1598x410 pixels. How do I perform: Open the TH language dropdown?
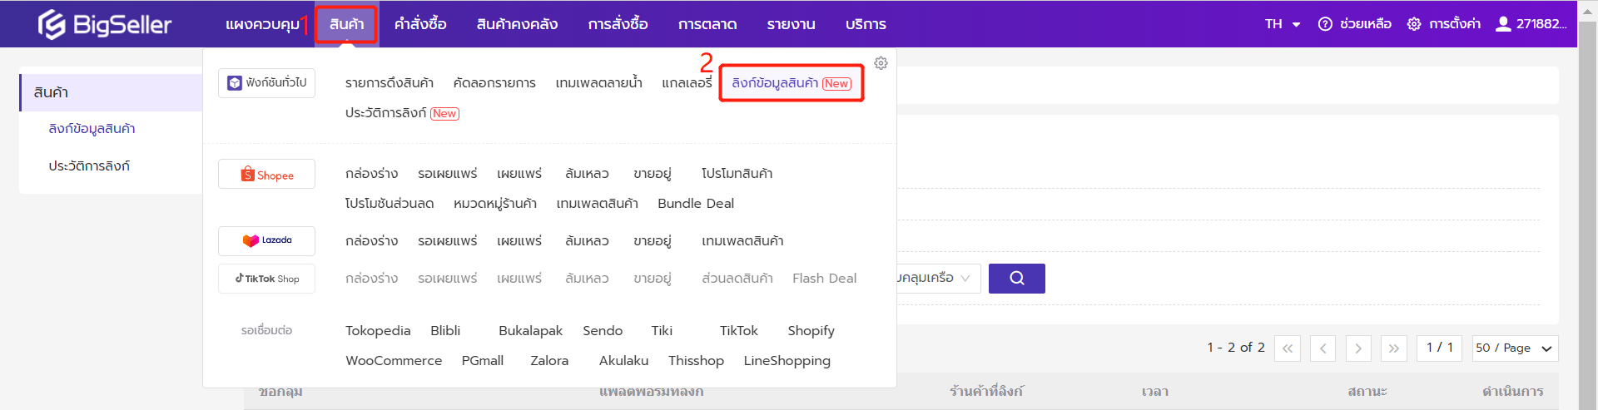click(1282, 24)
